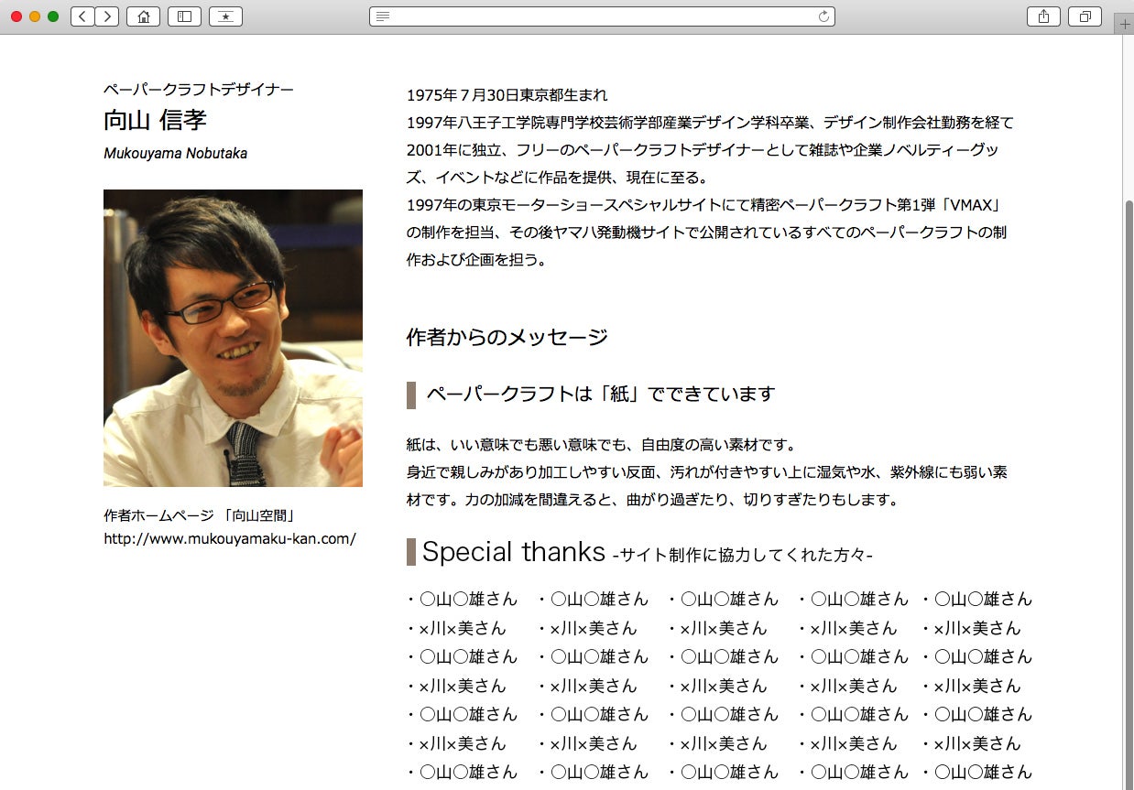The height and width of the screenshot is (790, 1134).
Task: Click the author's portrait photo
Action: click(x=233, y=338)
